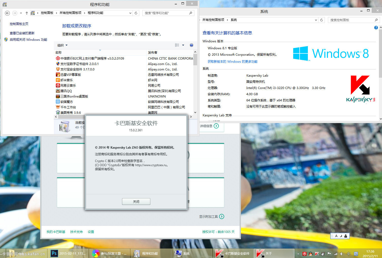Focus 搜索控制面板 search field
The height and width of the screenshot is (258, 382).
click(x=354, y=20)
